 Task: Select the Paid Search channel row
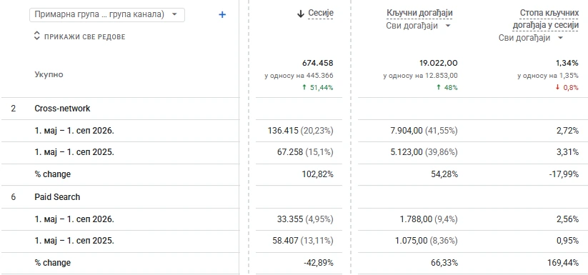coord(57,197)
